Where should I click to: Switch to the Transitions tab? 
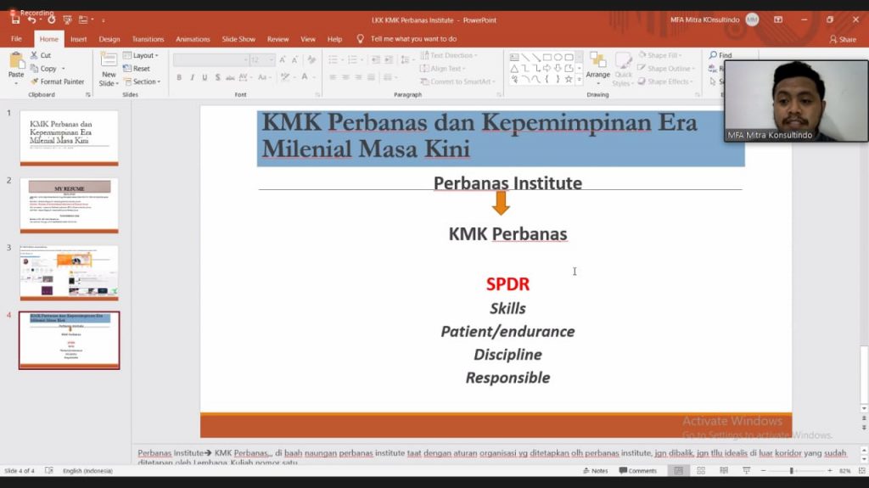click(x=148, y=39)
